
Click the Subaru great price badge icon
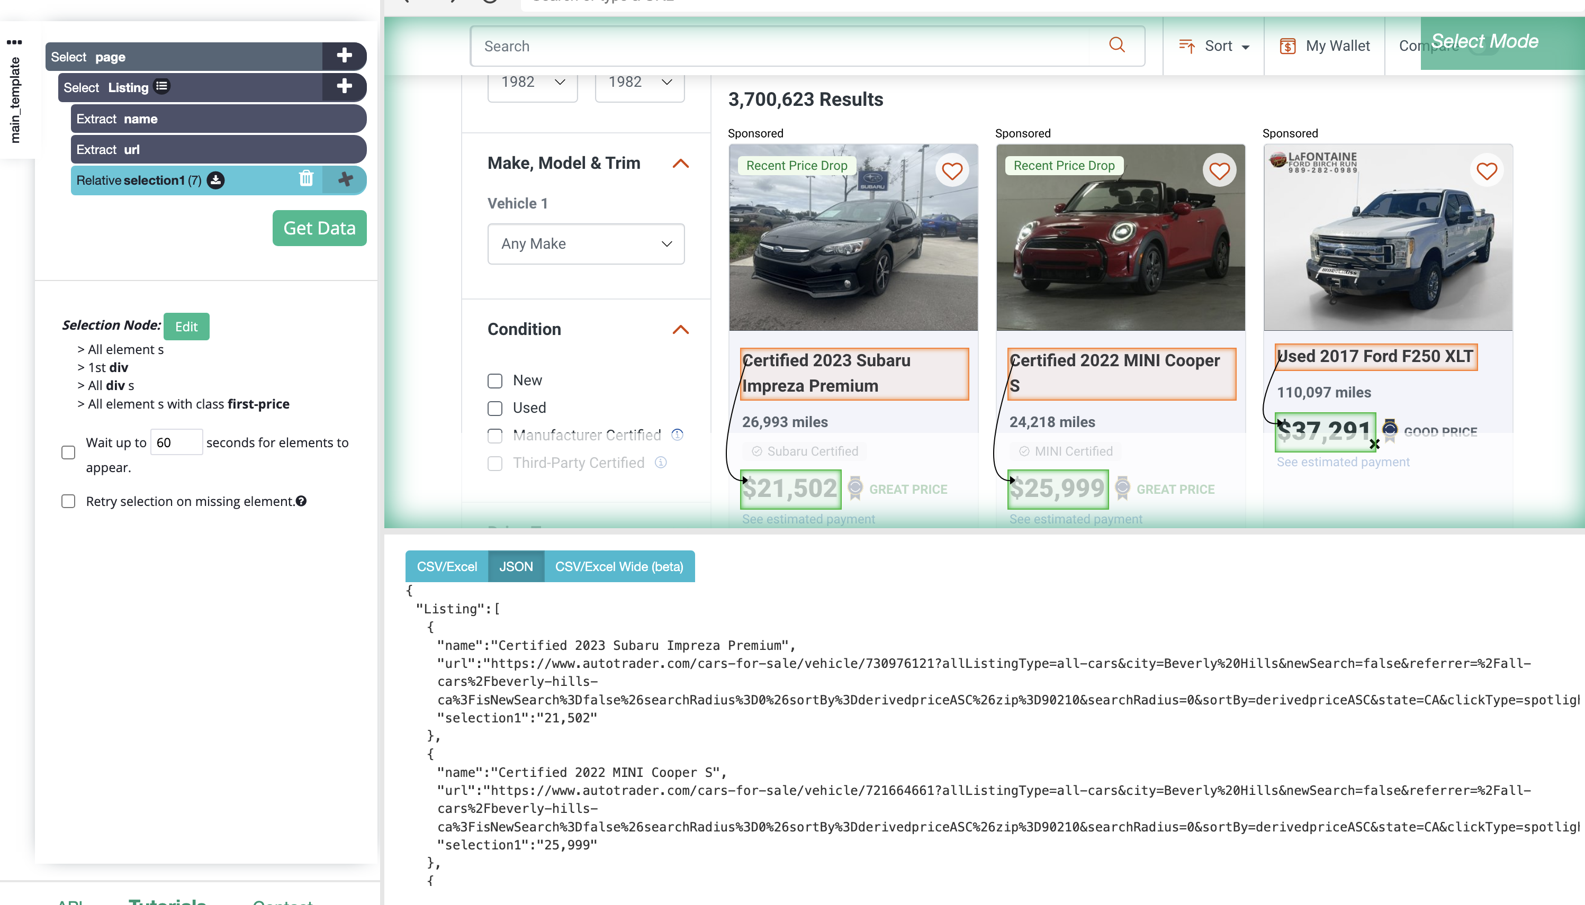[x=854, y=488]
